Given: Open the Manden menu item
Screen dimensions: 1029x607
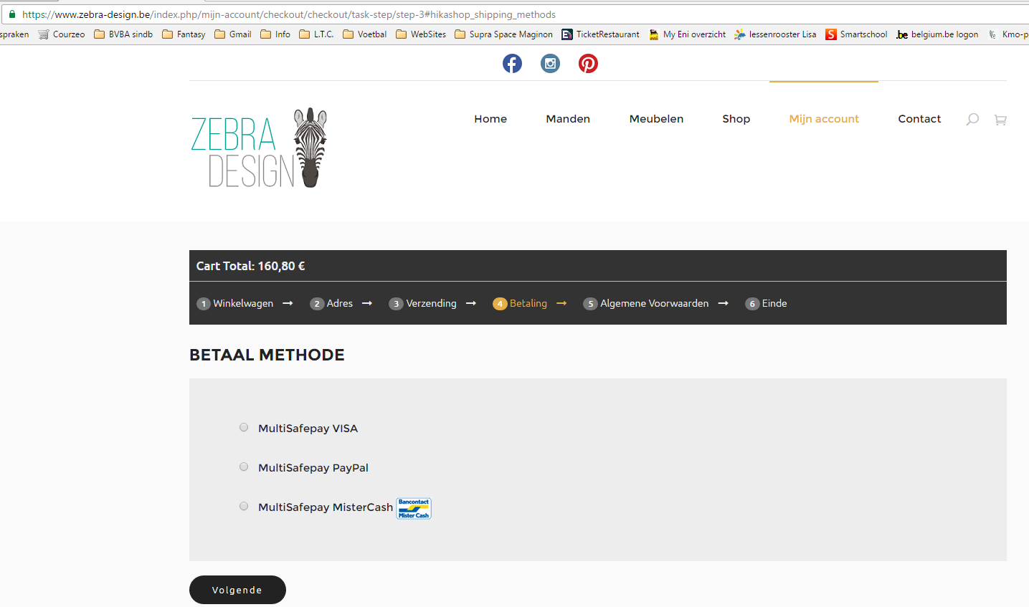Looking at the screenshot, I should tap(568, 119).
